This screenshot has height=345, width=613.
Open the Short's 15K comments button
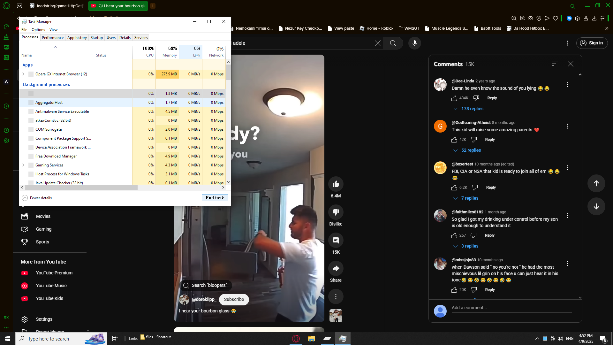click(x=336, y=240)
